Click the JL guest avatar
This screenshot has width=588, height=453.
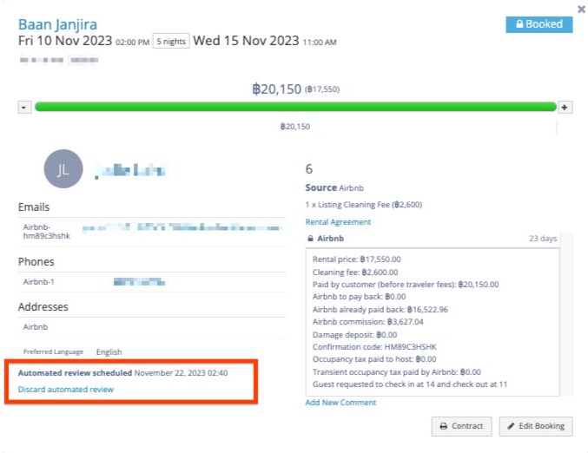pyautogui.click(x=63, y=169)
